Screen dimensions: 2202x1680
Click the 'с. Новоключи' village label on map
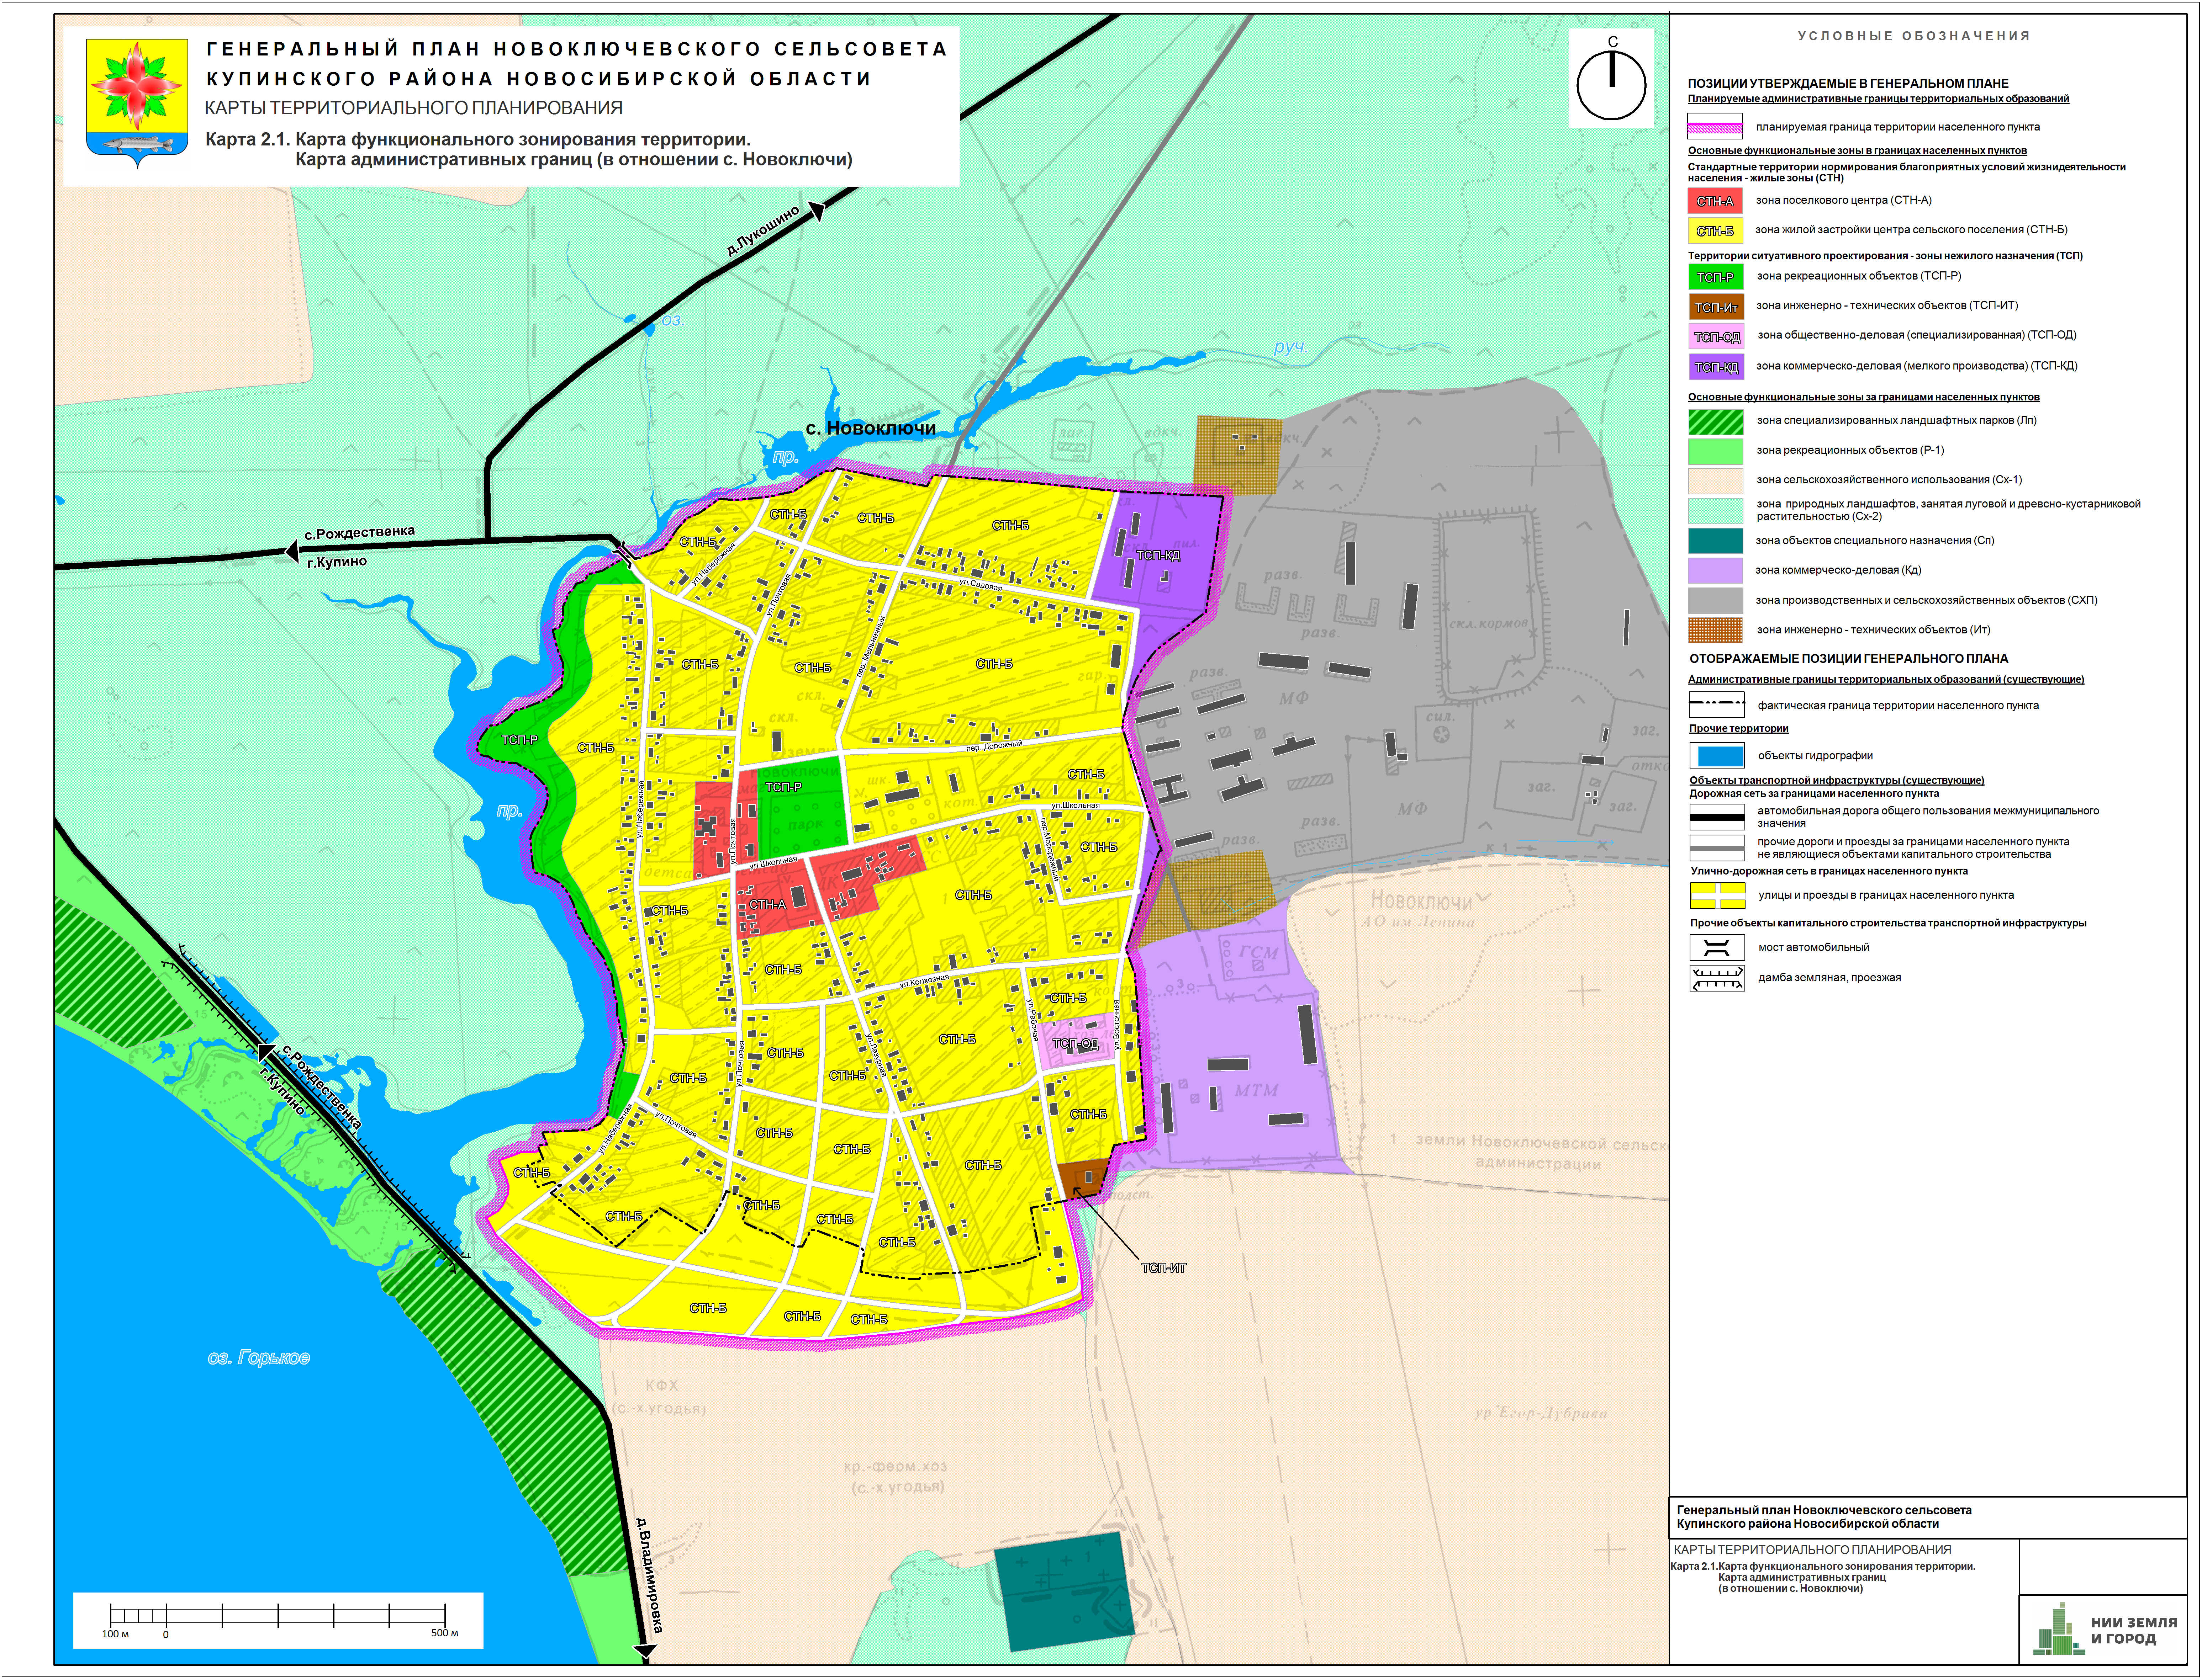pyautogui.click(x=870, y=428)
